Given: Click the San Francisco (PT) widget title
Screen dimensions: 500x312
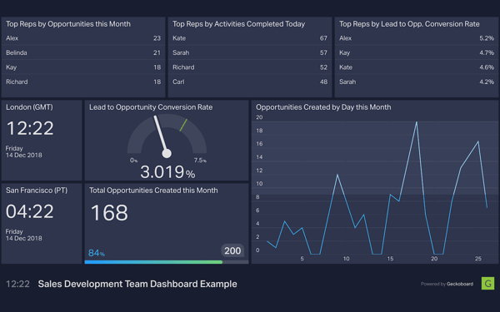Looking at the screenshot, I should pos(37,191).
